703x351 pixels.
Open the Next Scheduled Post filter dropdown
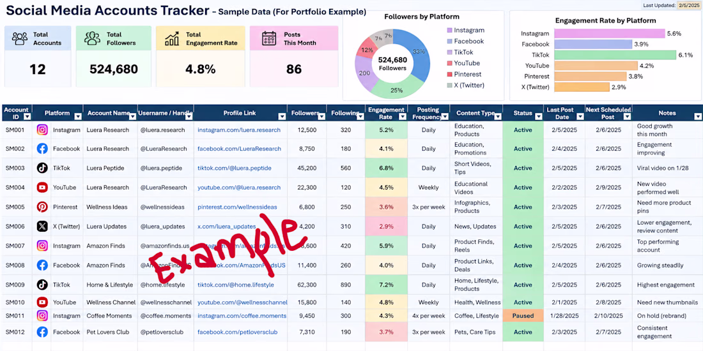coord(626,116)
